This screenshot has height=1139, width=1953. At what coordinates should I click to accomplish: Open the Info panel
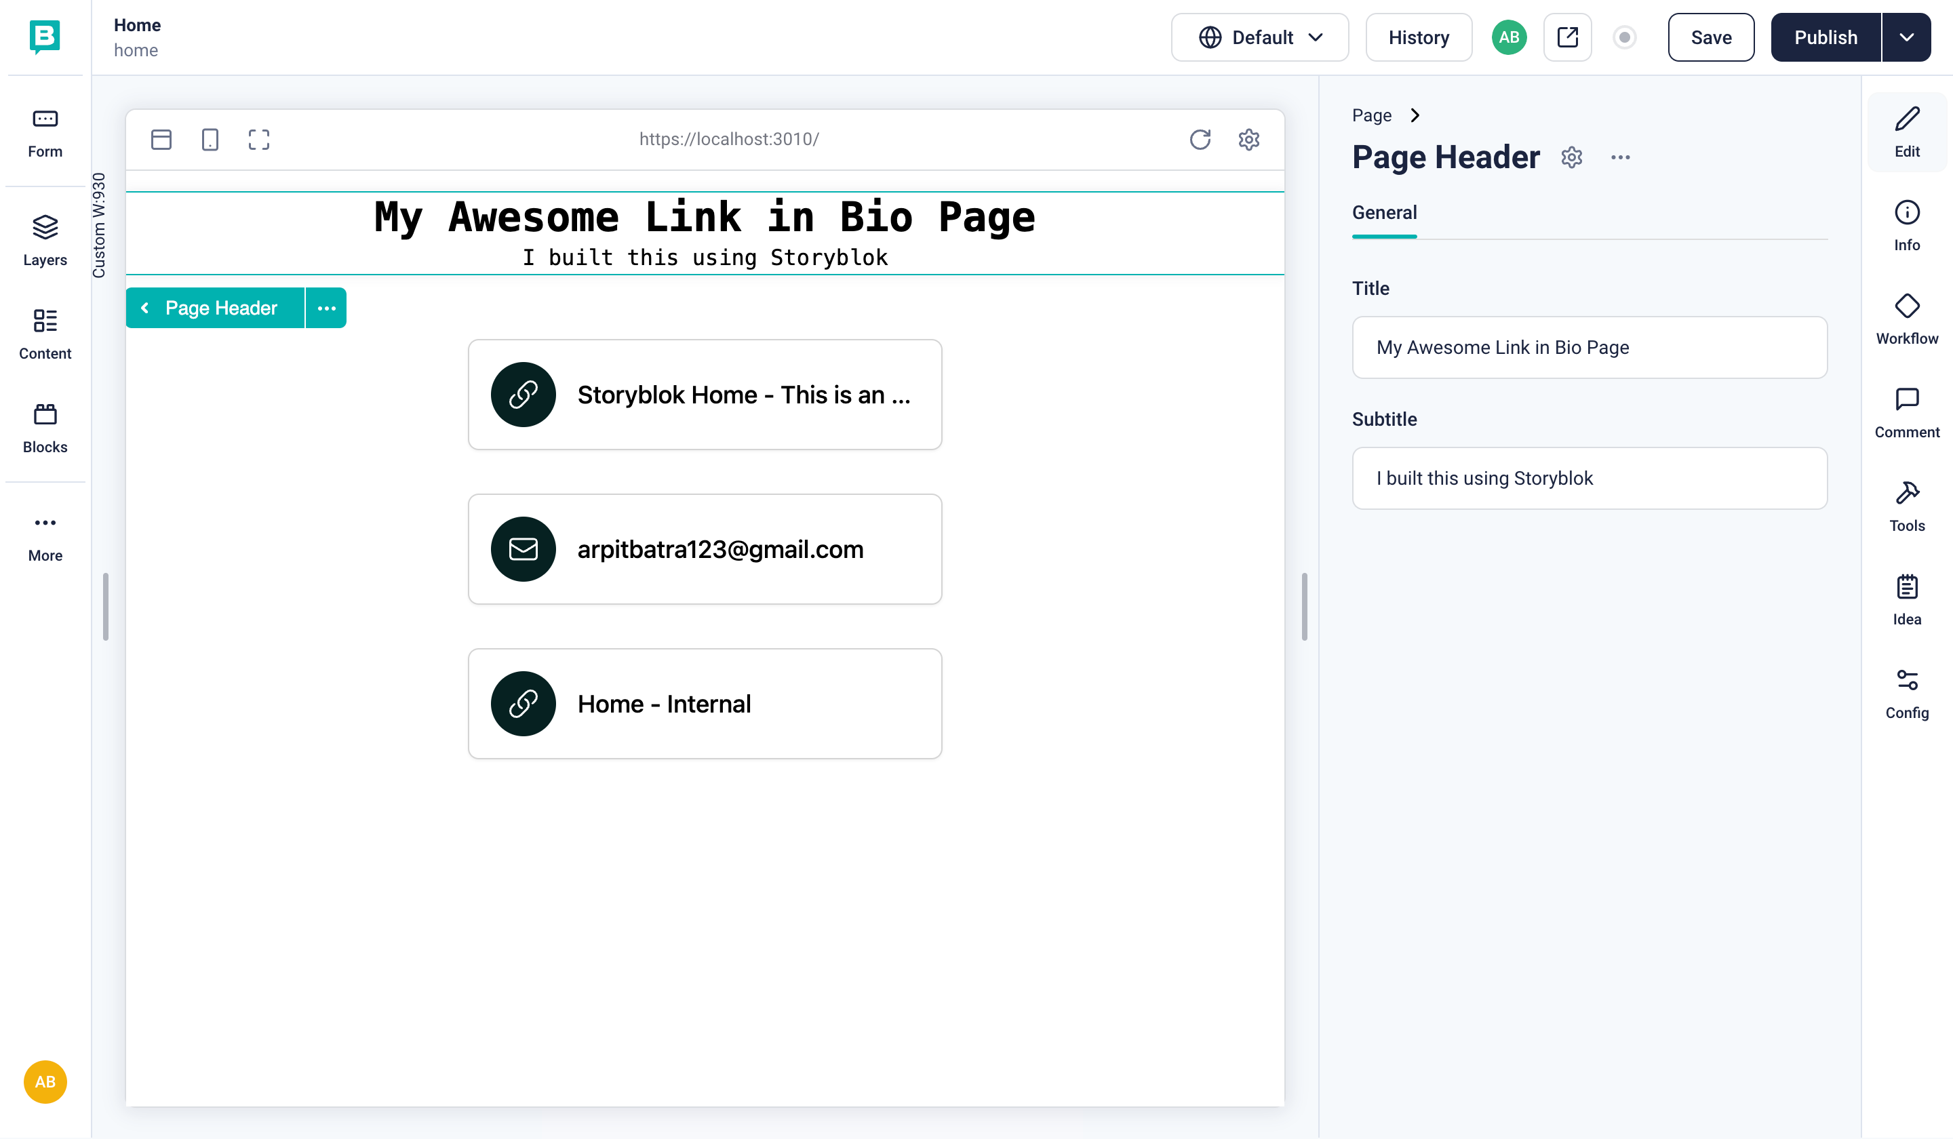click(1906, 226)
